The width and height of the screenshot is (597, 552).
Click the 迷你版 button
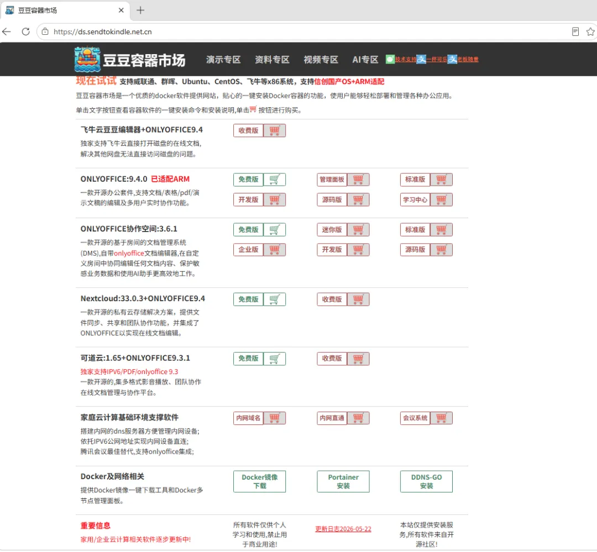point(332,230)
